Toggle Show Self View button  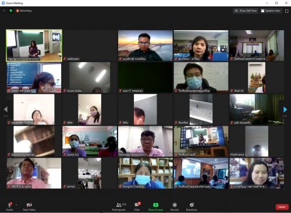click(246, 11)
